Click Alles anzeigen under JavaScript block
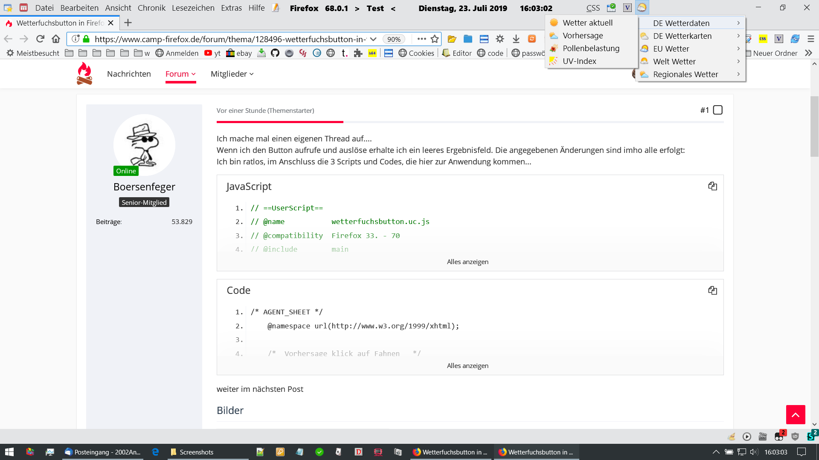Image resolution: width=819 pixels, height=460 pixels. pyautogui.click(x=468, y=262)
